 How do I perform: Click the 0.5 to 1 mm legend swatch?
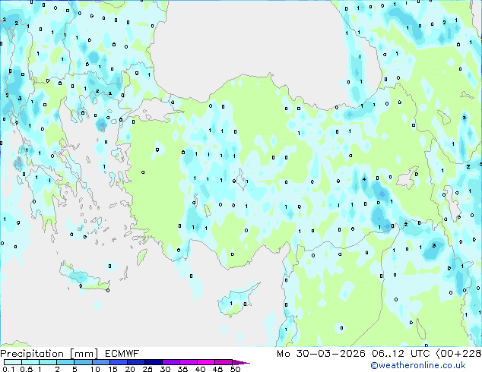[x=30, y=362]
